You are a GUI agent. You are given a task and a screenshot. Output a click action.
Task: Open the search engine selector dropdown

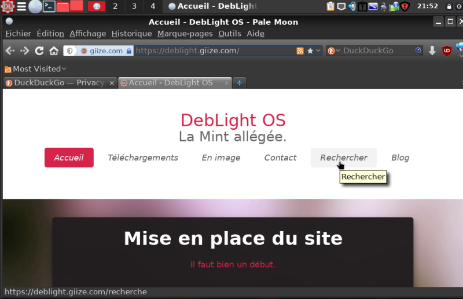click(x=334, y=51)
